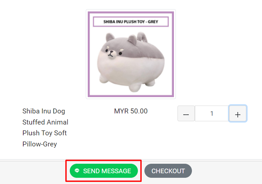The width and height of the screenshot is (262, 184).
Task: Click the 'Pillow-Grey' product name line
Action: [x=40, y=144]
